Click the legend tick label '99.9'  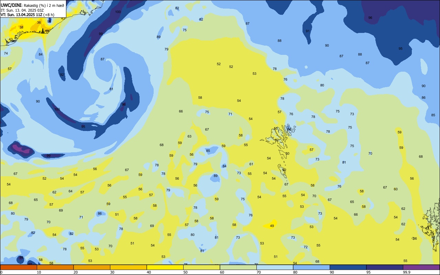pos(407,272)
